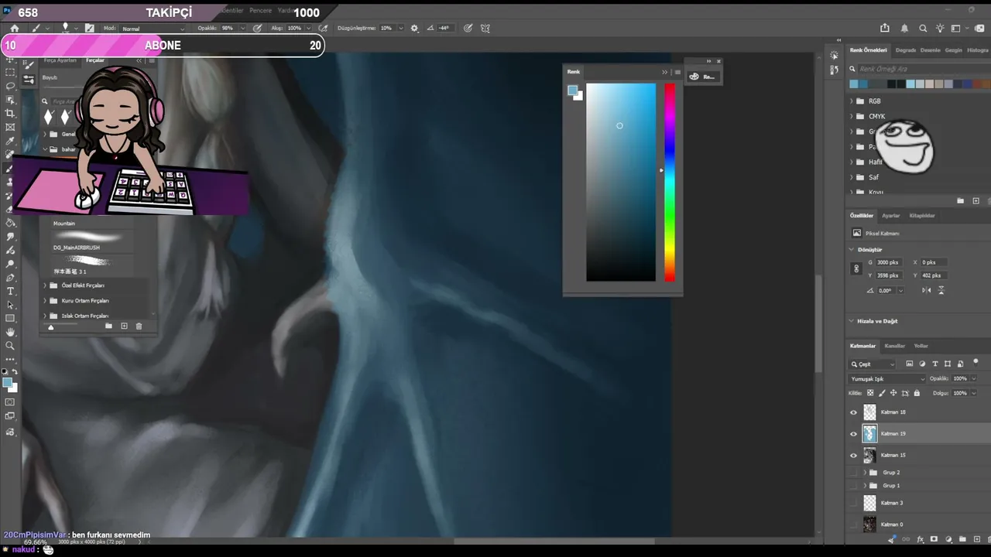This screenshot has width=991, height=557.
Task: Delete brush trash icon in brushes panel
Action: [x=139, y=326]
